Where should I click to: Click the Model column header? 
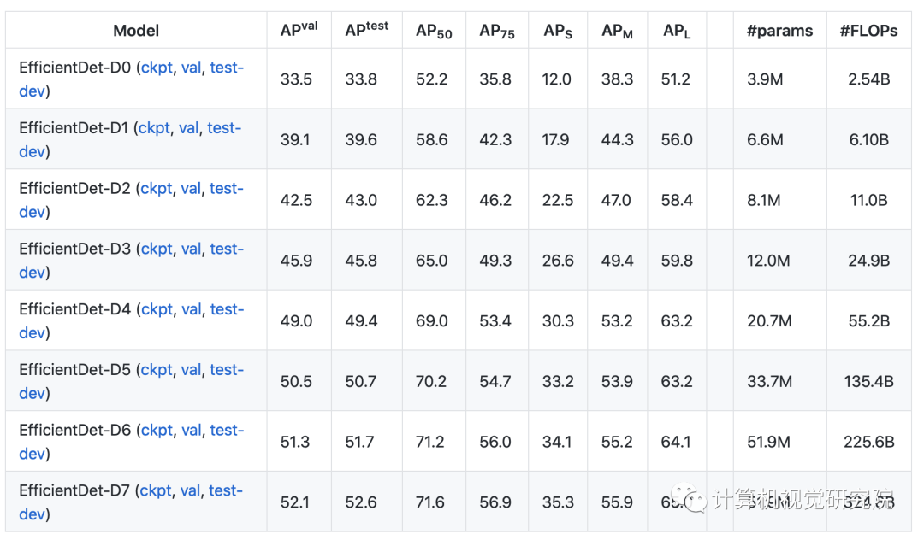[x=136, y=31]
